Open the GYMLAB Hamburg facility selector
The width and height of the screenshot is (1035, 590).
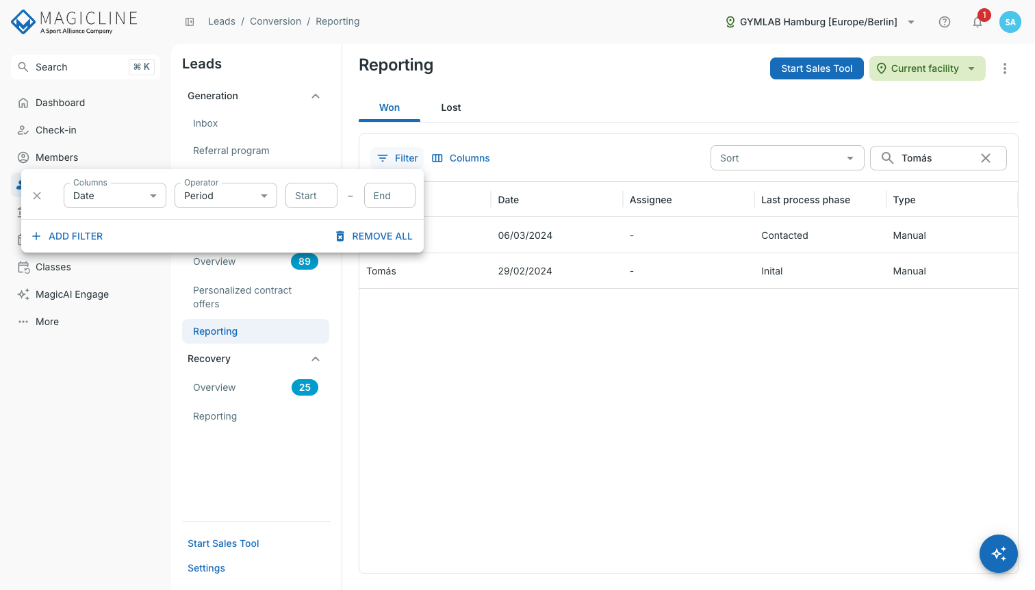tap(820, 22)
